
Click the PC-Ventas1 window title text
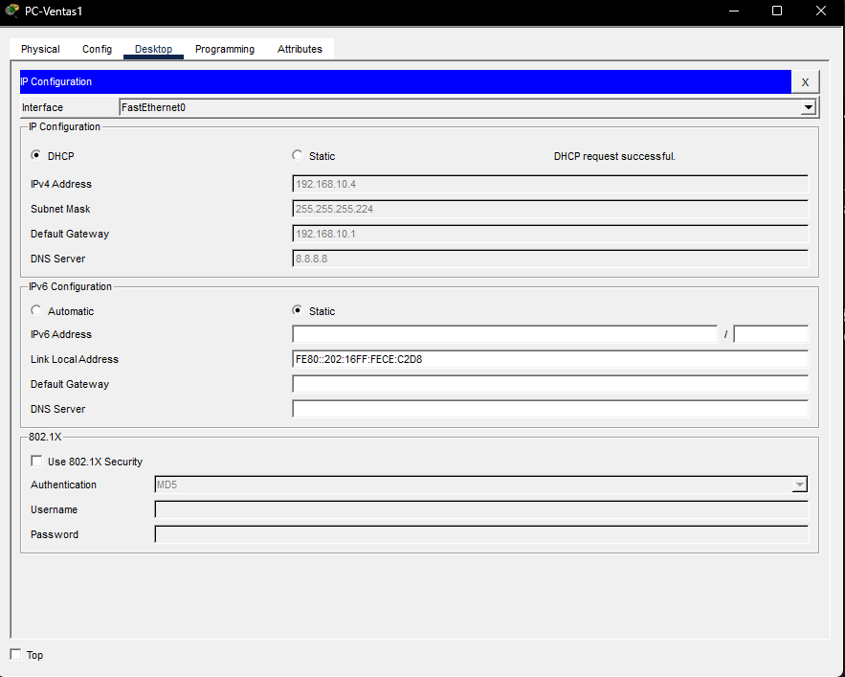[54, 11]
